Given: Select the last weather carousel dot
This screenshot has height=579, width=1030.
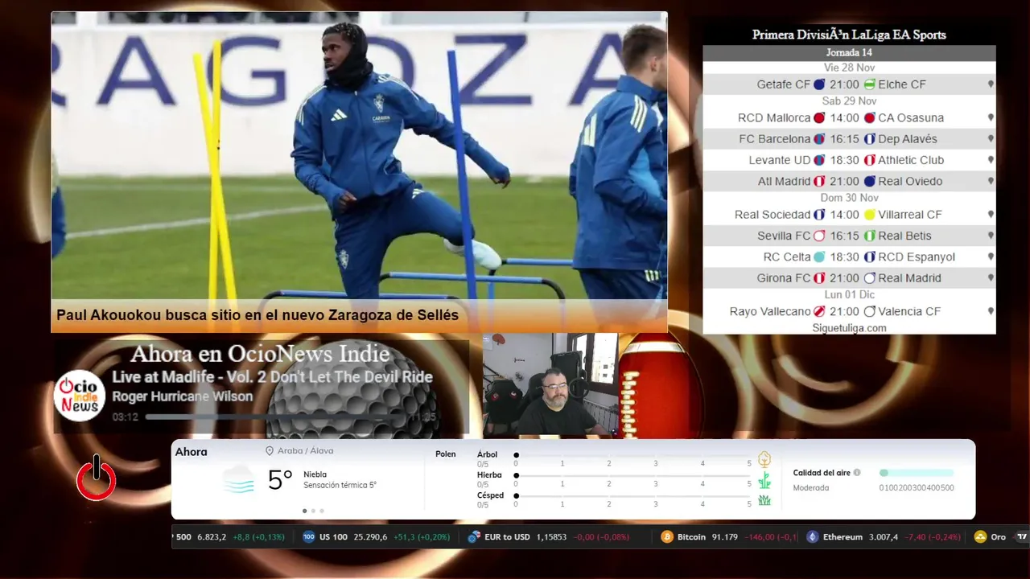Looking at the screenshot, I should point(322,511).
